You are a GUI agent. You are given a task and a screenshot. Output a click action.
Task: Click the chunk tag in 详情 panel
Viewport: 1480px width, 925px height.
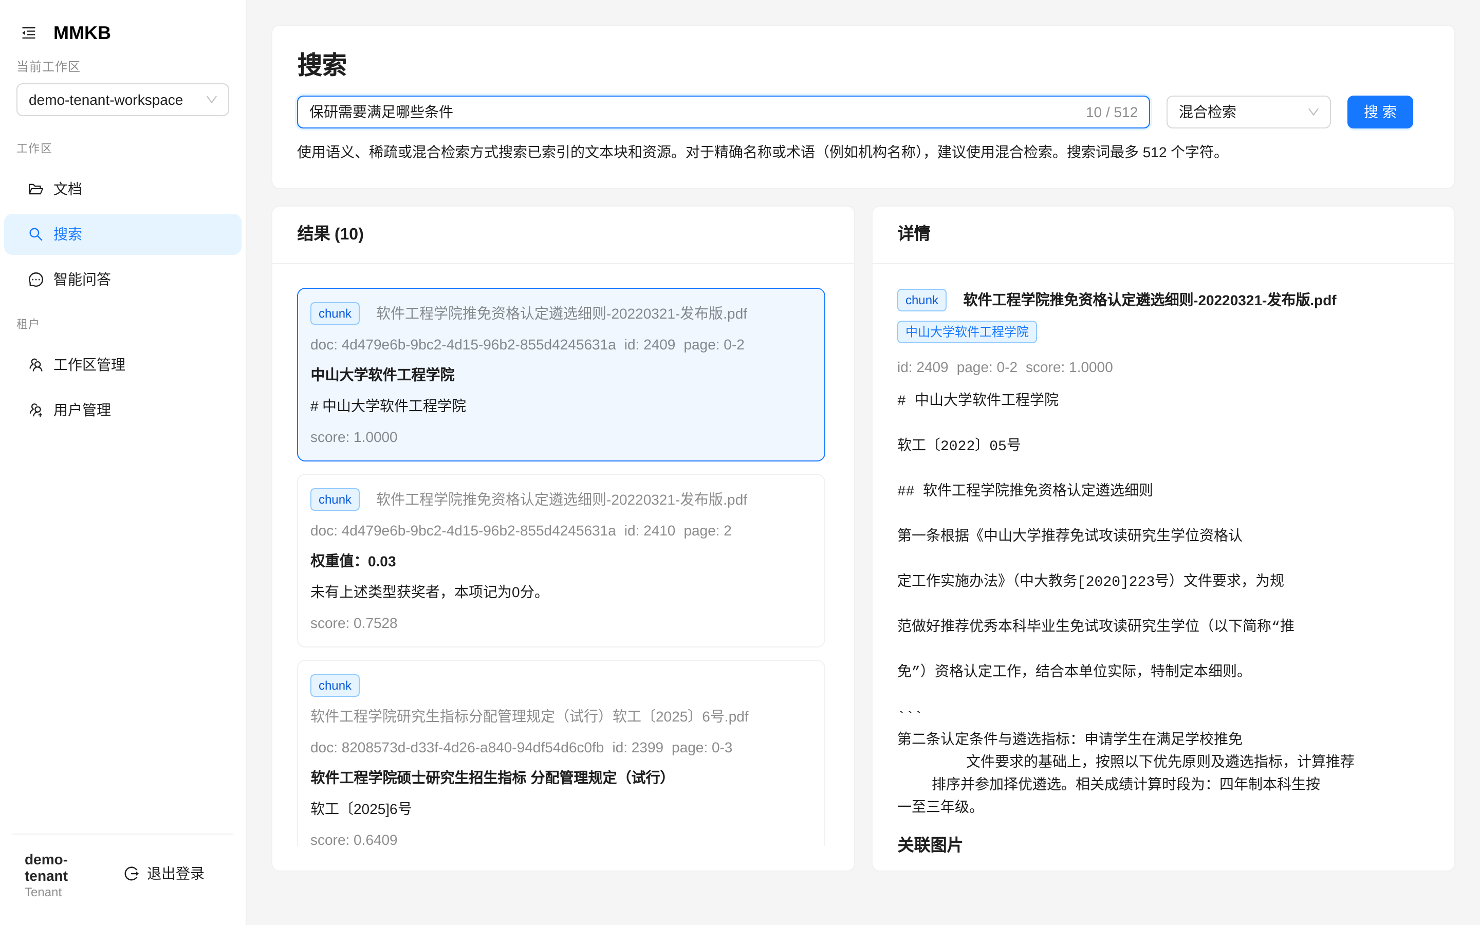[x=921, y=300]
